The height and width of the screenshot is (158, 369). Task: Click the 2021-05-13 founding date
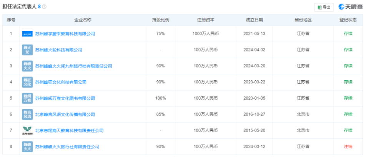pos(254,34)
